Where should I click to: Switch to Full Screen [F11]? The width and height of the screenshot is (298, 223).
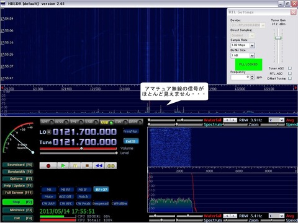pos(17,193)
